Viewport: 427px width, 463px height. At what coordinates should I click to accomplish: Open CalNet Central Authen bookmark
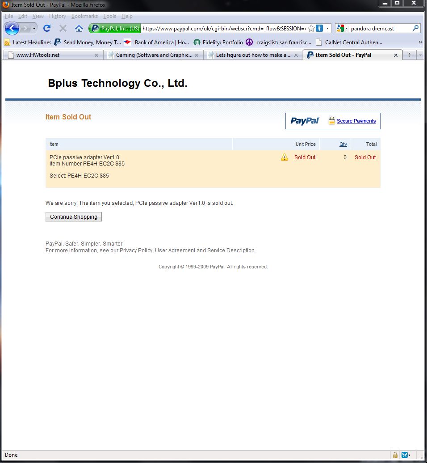[x=349, y=42]
